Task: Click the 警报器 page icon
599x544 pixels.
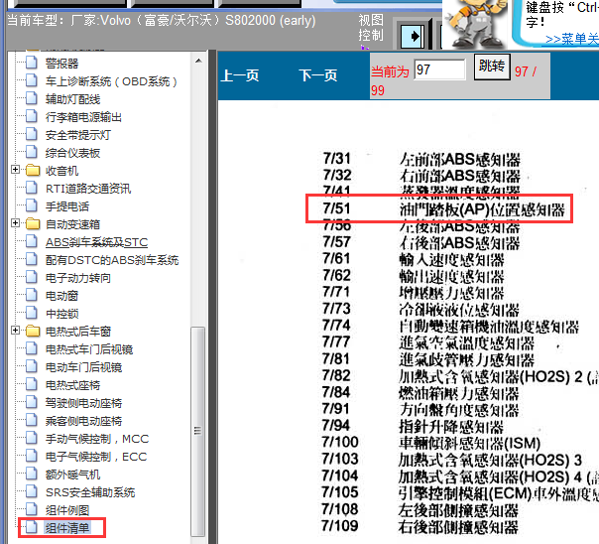Action: click(32, 63)
